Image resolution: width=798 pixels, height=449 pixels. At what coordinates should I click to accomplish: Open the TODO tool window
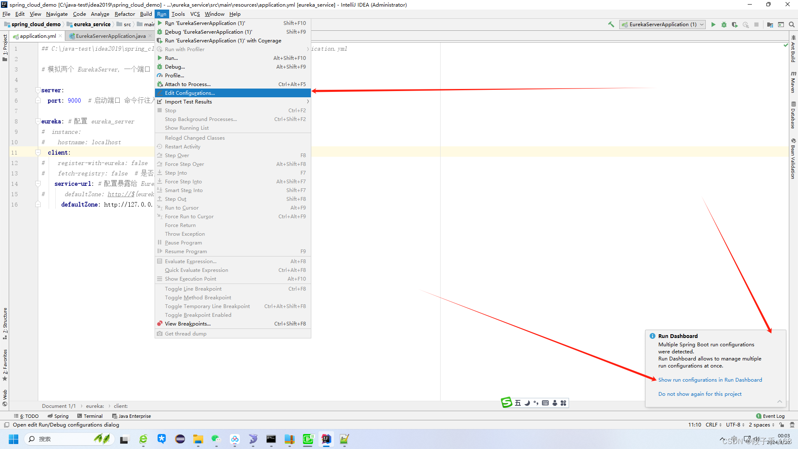click(x=26, y=416)
